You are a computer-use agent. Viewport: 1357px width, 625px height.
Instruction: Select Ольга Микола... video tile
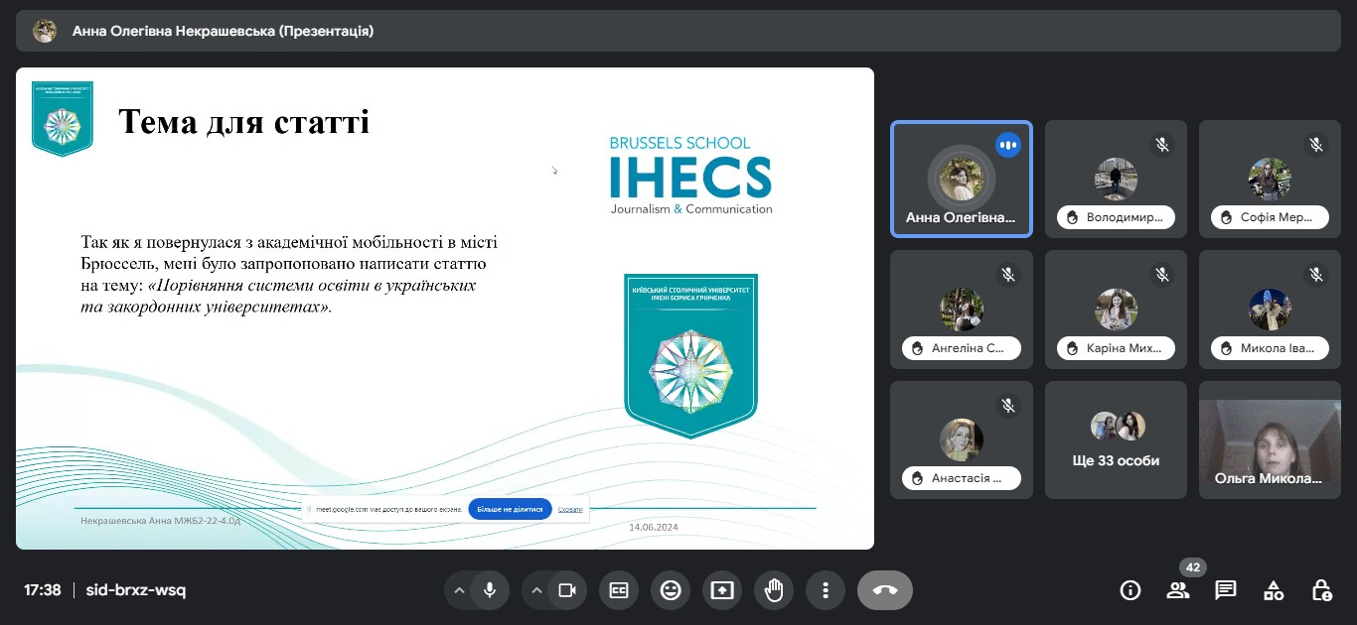coord(1269,439)
